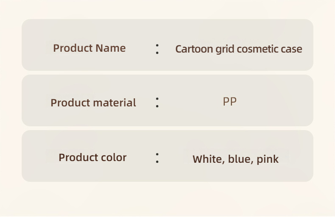The height and width of the screenshot is (217, 335).
Task: Click the word "case" in the product name
Action: (291, 49)
